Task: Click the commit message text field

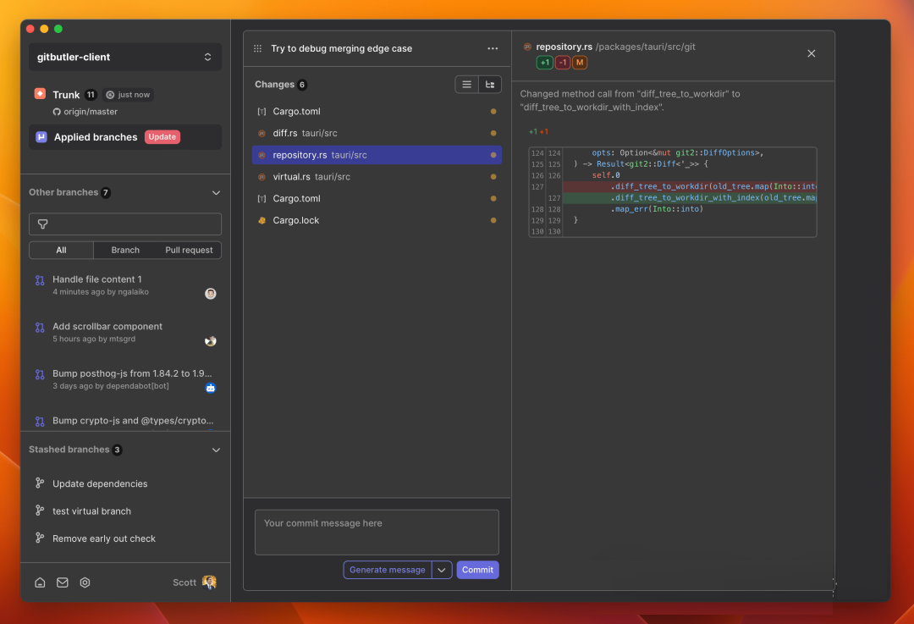Action: click(377, 532)
